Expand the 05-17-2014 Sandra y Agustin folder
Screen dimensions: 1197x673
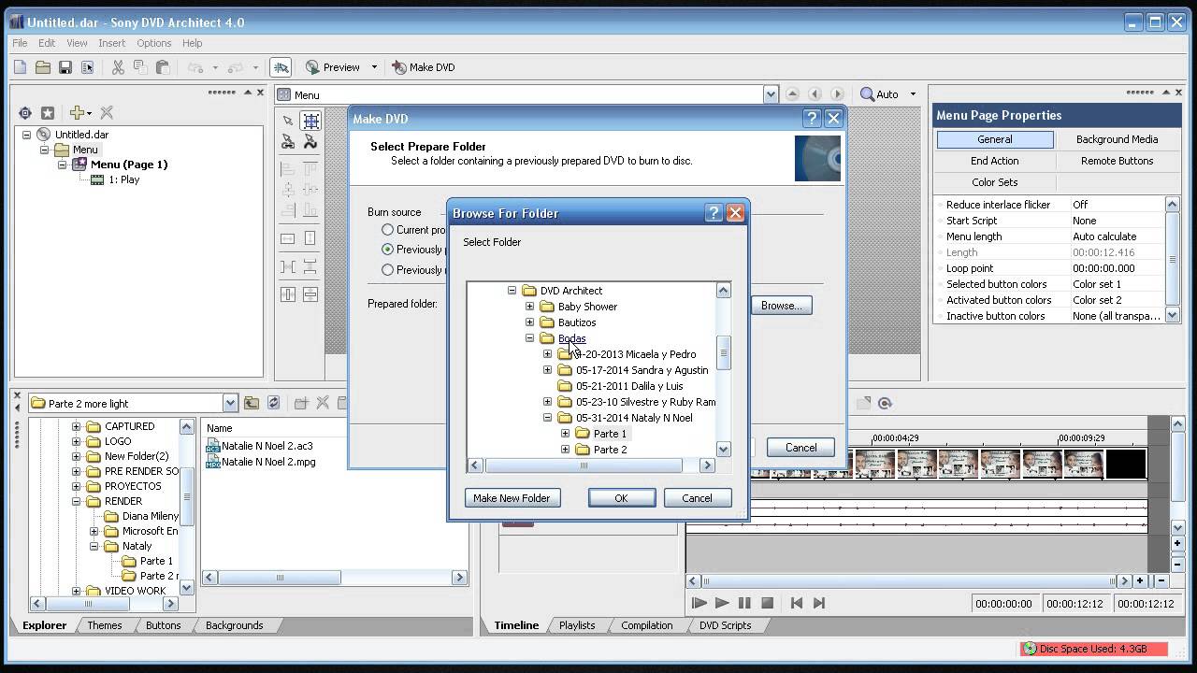[547, 370]
